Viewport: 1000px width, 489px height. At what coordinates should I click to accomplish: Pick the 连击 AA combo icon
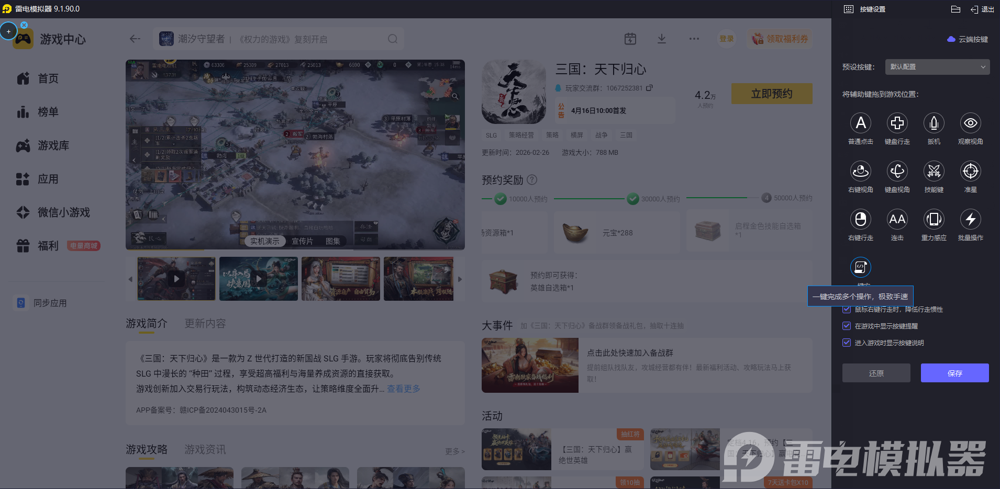coord(897,219)
